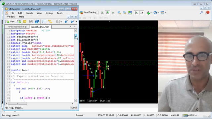Open the red notification alert bubble
The width and height of the screenshot is (212, 119).
[207, 13]
